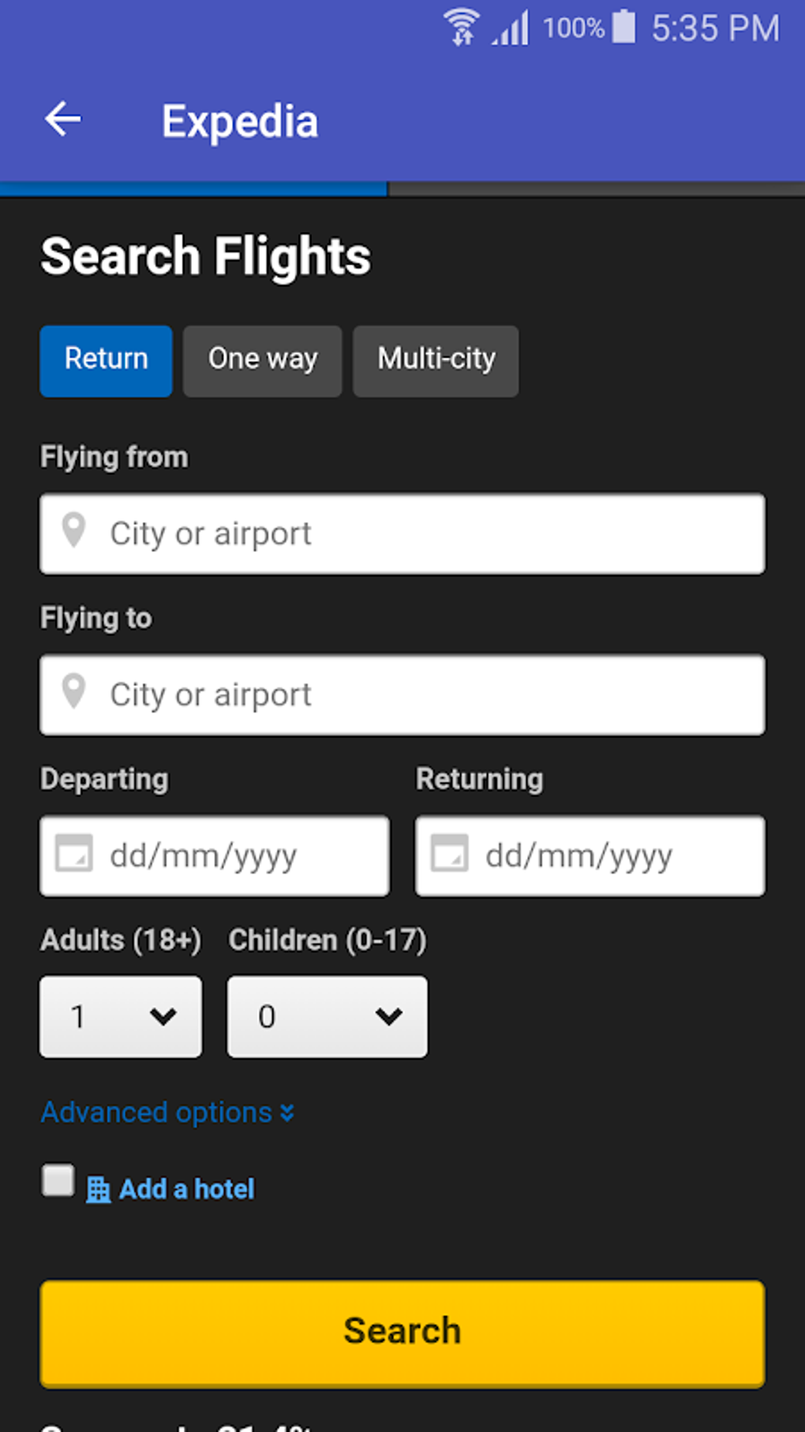Viewport: 805px width, 1432px height.
Task: Click the hotel building icon
Action: (99, 1190)
